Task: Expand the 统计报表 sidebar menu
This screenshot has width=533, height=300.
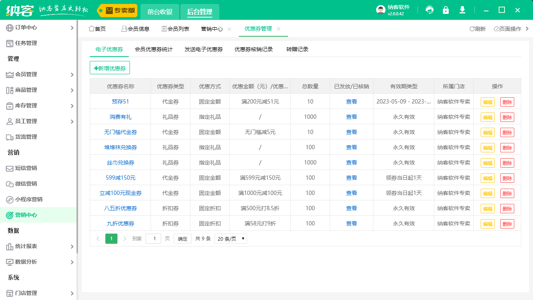Action: pos(38,246)
